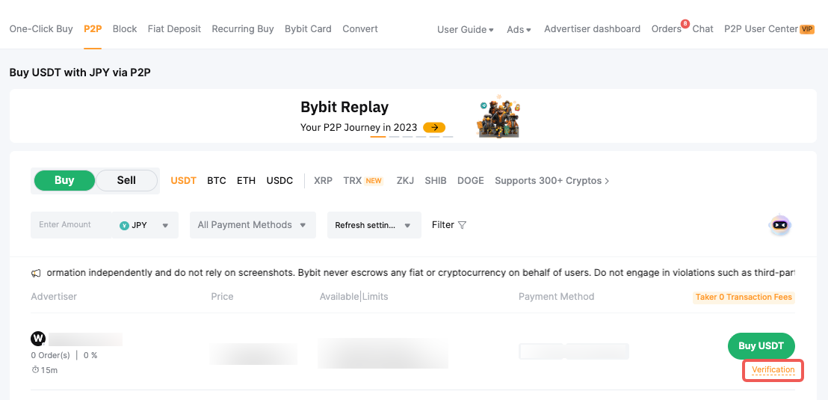Viewport: 828px width, 400px height.
Task: Click the Filter funnel icon
Action: [462, 225]
